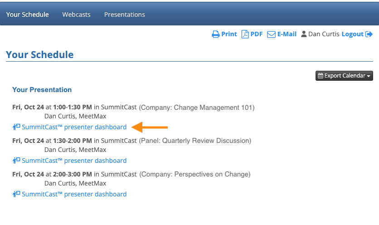Open the 2:00-3:00 PM presenter dashboard link

click(x=74, y=194)
